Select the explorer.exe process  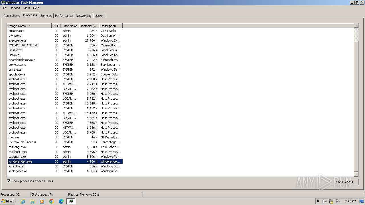[x=65, y=40]
